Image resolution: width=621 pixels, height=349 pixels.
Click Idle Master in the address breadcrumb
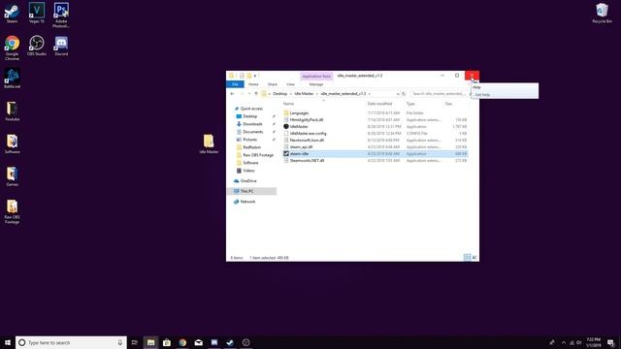(304, 94)
